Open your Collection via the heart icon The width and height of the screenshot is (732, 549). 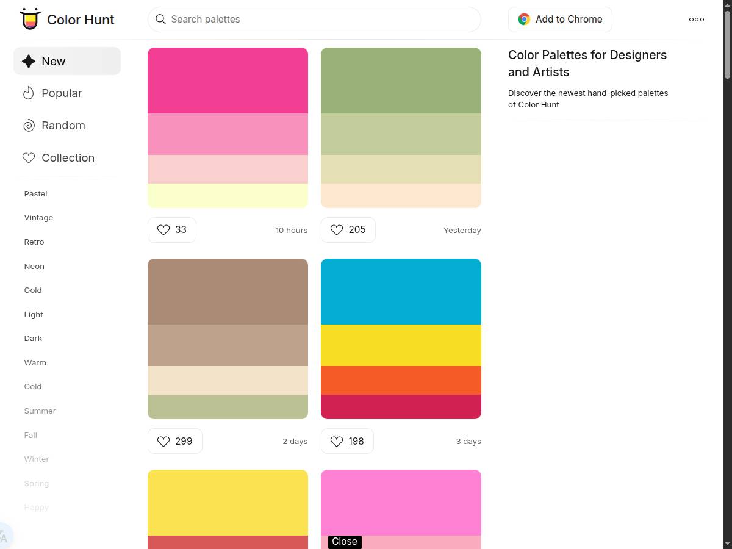(x=29, y=157)
